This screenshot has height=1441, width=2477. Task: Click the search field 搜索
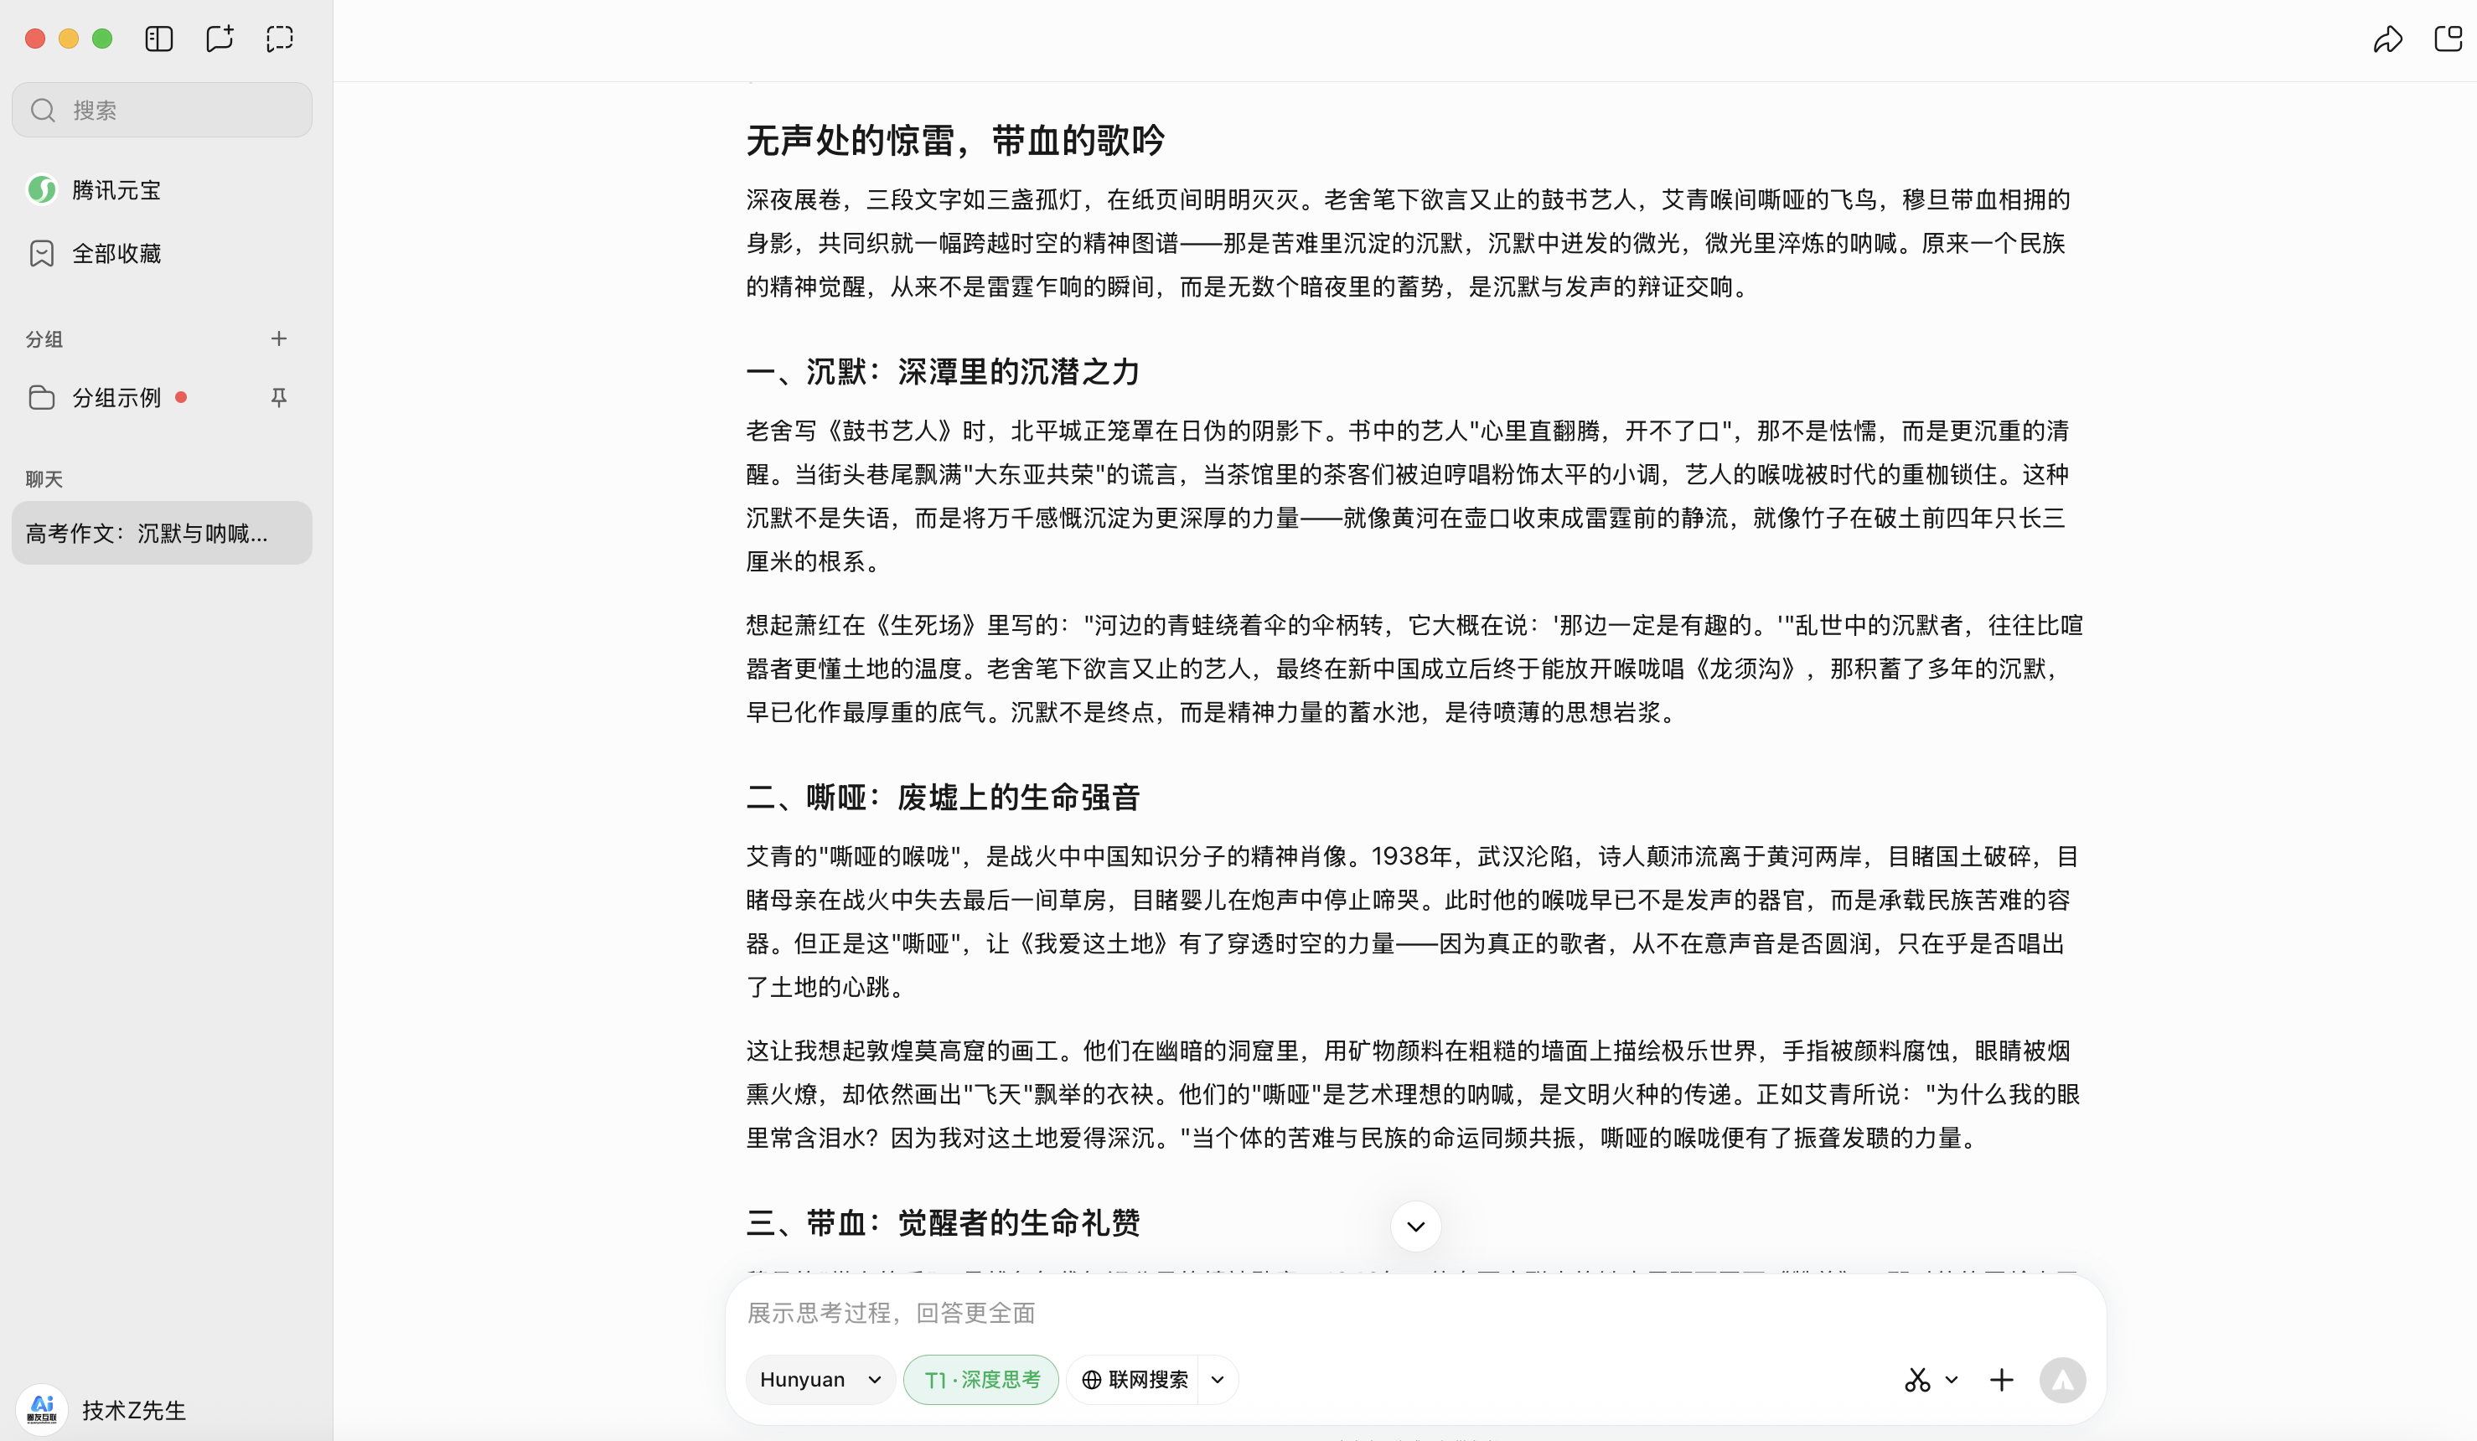pos(163,110)
